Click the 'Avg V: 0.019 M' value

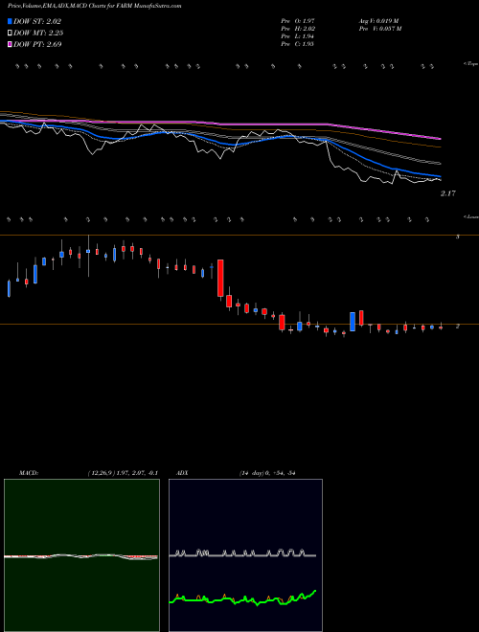378,21
